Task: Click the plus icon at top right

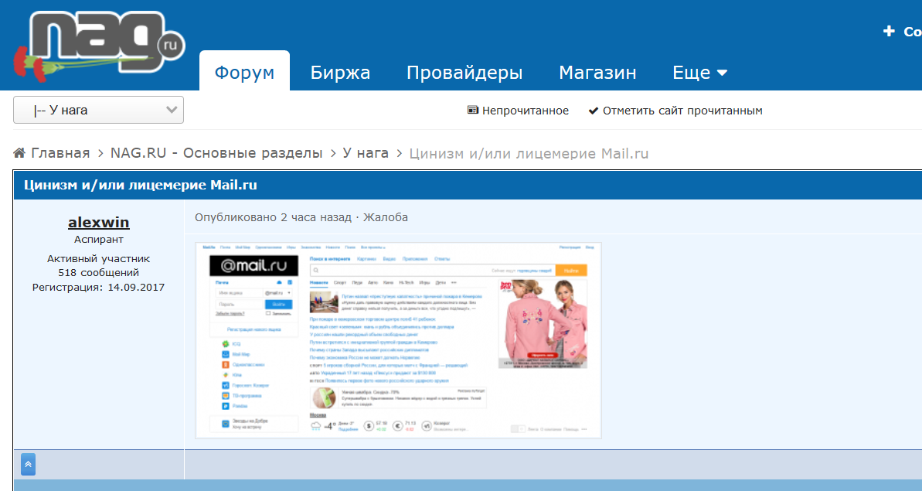Action: tap(889, 31)
